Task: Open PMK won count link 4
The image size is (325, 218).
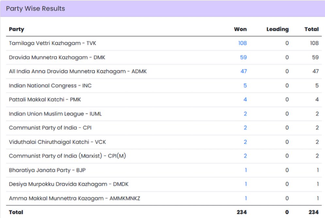Action: tap(245, 99)
